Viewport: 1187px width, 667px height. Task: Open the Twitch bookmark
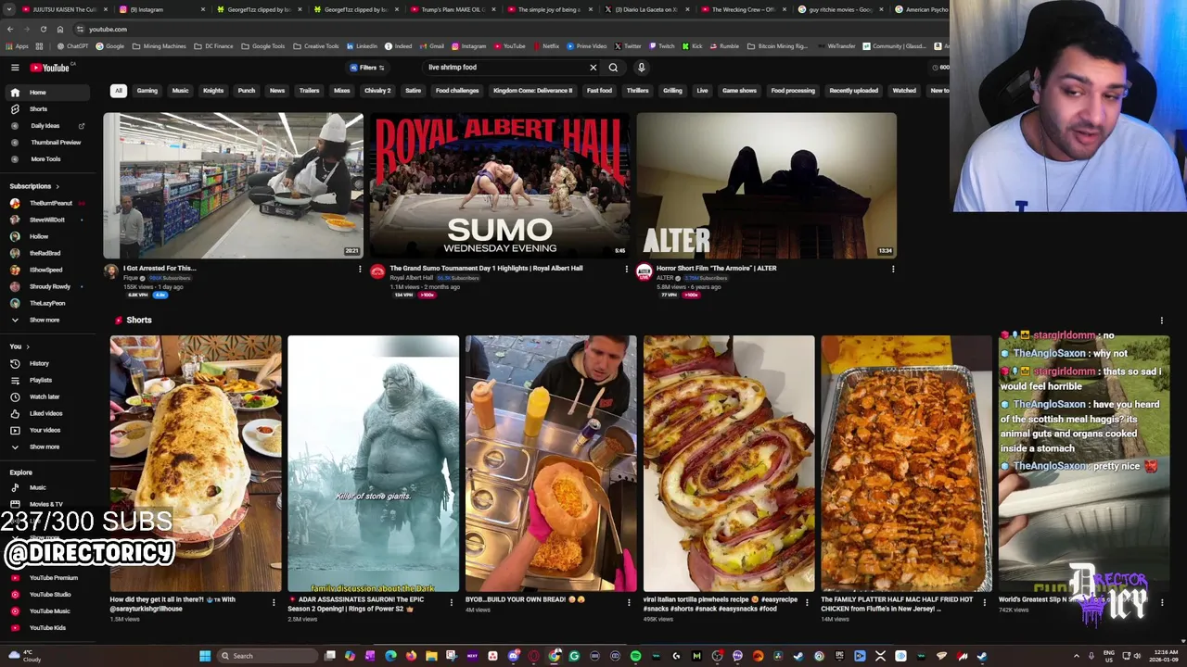pos(661,46)
